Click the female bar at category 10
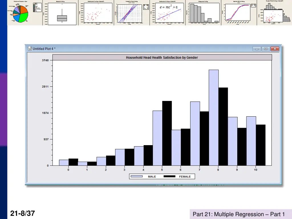The height and width of the screenshot is (219, 292). click(261, 145)
